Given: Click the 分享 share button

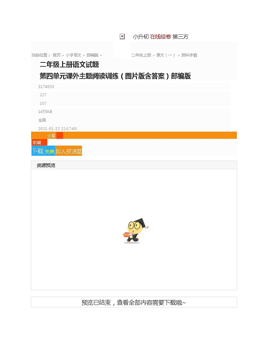Looking at the screenshot, I should click(51, 136).
